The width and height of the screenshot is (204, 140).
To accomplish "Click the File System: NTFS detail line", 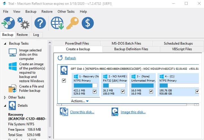I will coord(21,124).
